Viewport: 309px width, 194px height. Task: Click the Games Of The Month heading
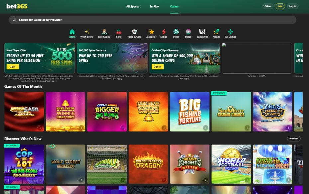point(23,86)
